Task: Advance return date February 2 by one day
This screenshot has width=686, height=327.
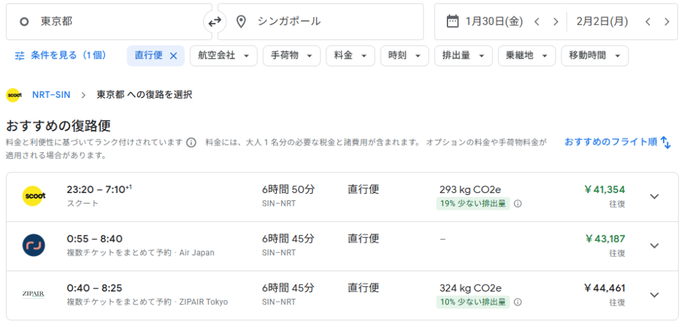Action: (667, 21)
